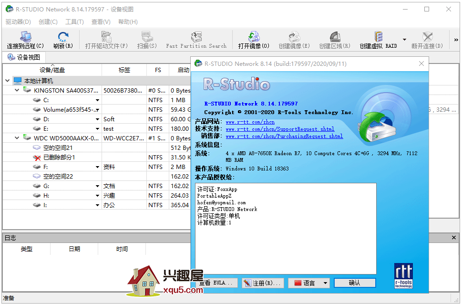Click the Refresh (刷新) toolbar icon
Image resolution: width=462 pixels, height=306 pixels.
63,37
